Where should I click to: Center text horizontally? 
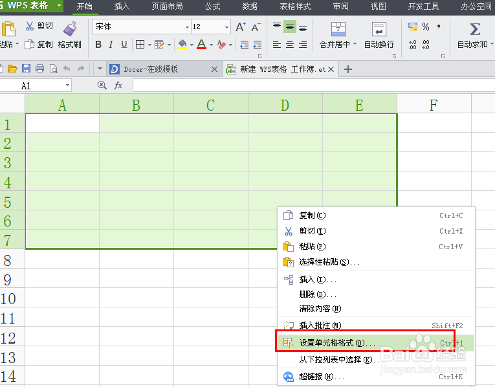point(290,45)
